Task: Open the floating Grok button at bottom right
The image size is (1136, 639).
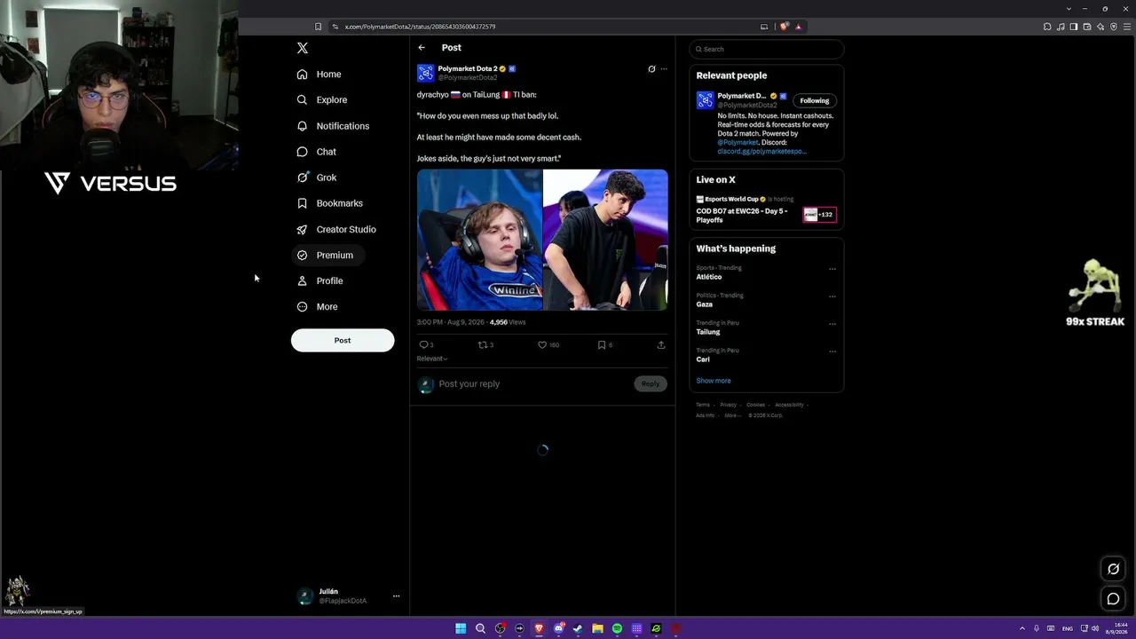Action: point(1113,569)
